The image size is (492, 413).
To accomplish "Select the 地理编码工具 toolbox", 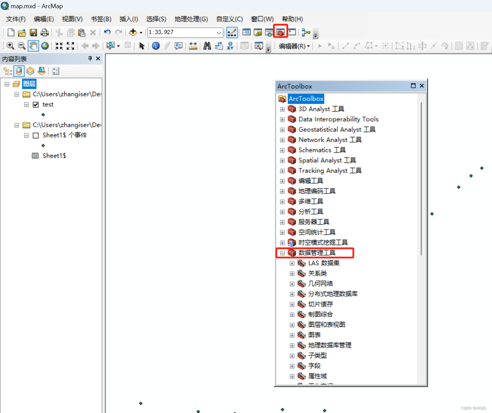I will point(317,191).
